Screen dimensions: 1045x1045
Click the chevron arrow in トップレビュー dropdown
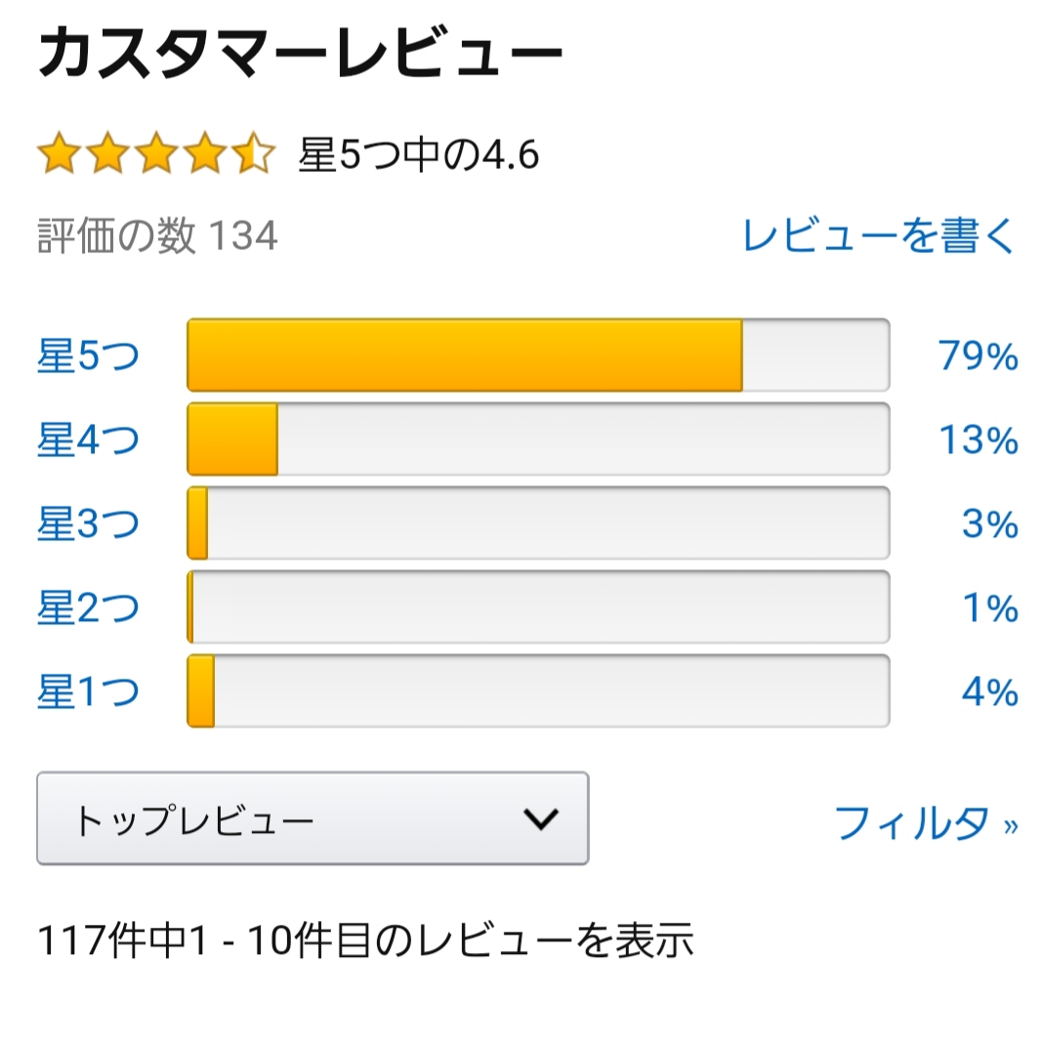(x=540, y=818)
